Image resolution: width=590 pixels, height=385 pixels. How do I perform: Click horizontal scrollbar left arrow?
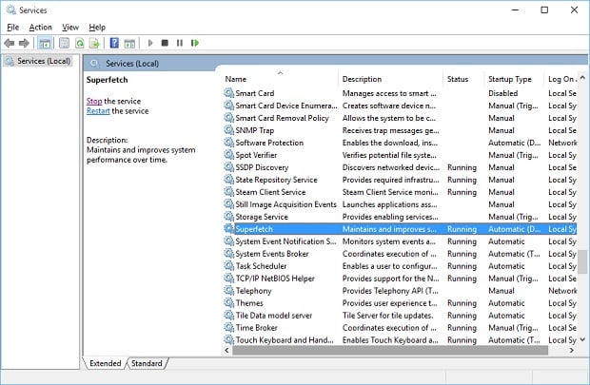click(226, 351)
